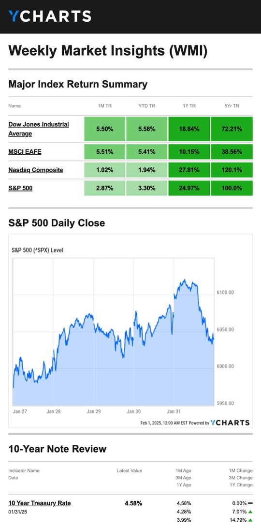Click the Nasdaq 5Yr TR 120.1% cell
The image size is (261, 528).
232,170
